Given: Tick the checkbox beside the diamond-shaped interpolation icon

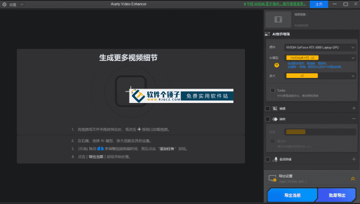Looking at the screenshot, I should (x=268, y=119).
